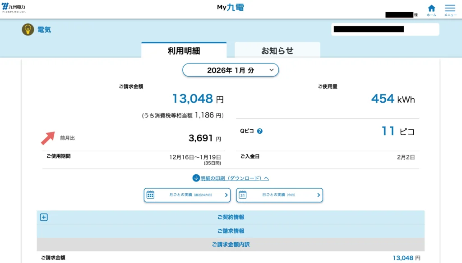Screen dimensions: 462x263
Task: Click the ご契約情報 section header
Action: [x=231, y=217]
